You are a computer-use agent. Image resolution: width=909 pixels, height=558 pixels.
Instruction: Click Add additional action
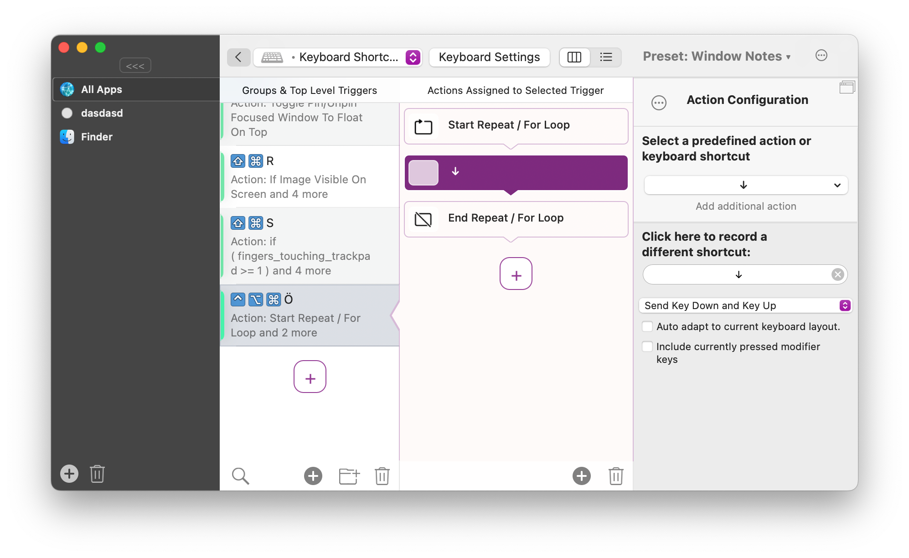click(746, 206)
